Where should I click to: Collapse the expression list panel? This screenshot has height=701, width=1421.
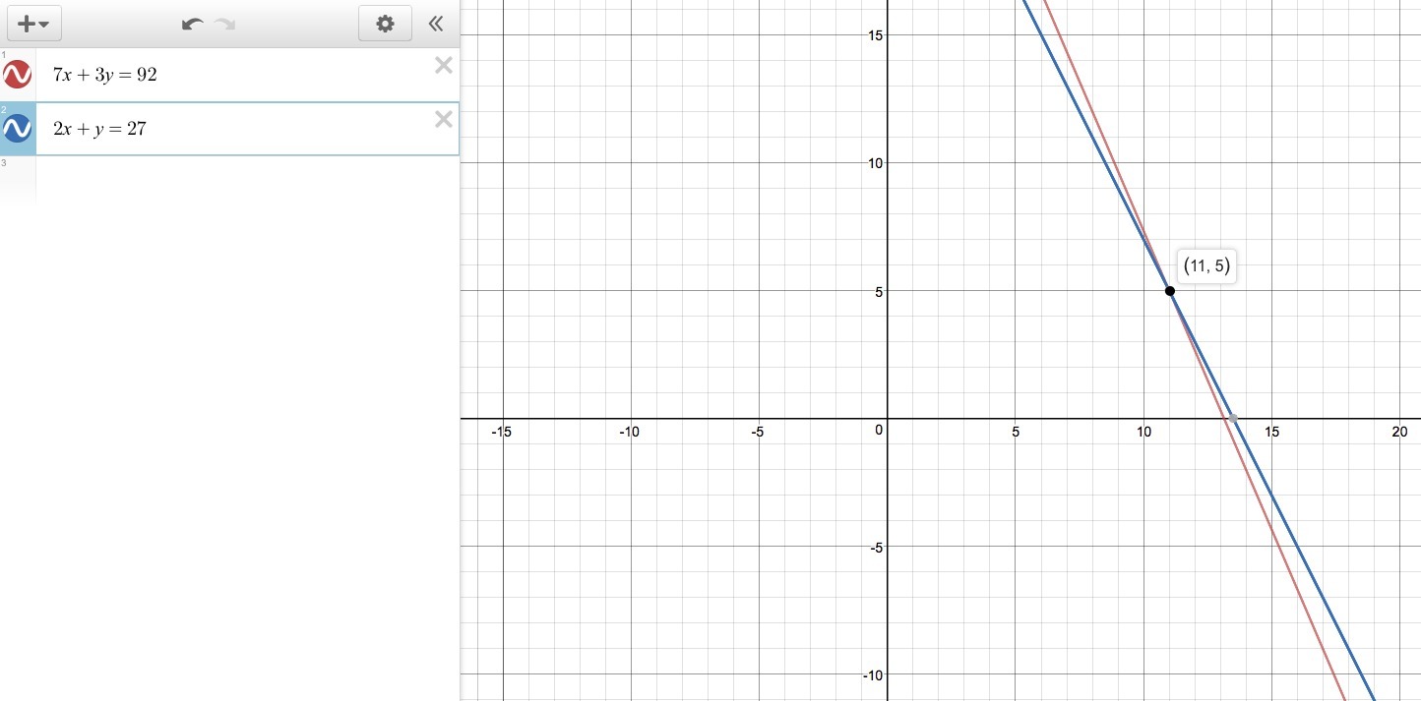[436, 25]
